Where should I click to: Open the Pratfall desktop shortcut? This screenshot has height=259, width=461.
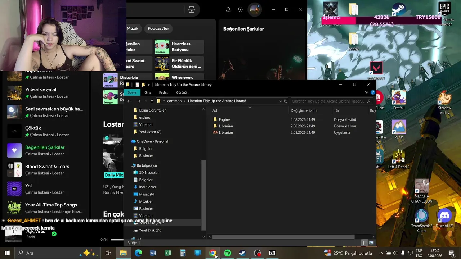coord(399,100)
